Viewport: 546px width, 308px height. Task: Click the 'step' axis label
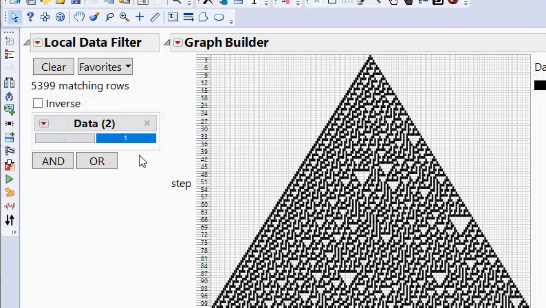pos(181,184)
